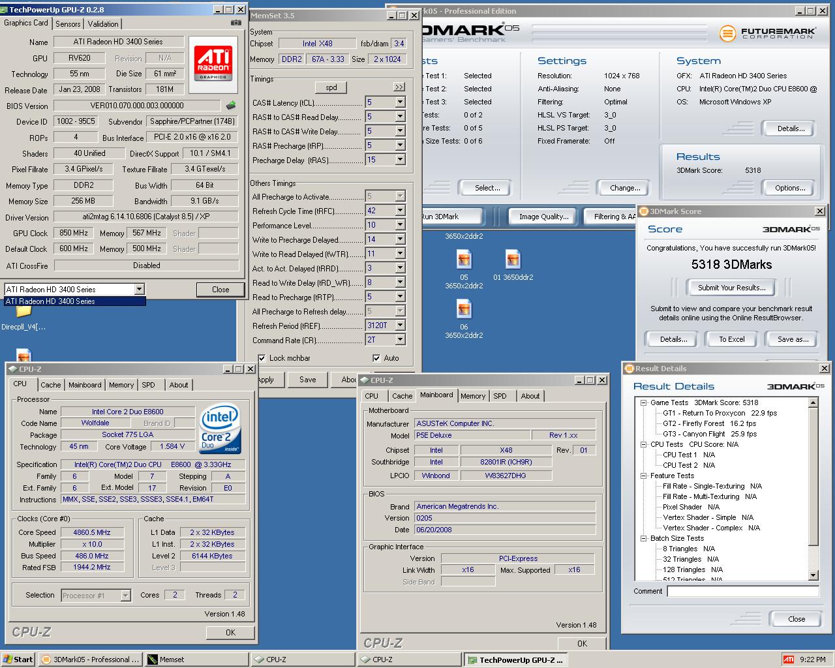Open the Command Rate (CR) dropdown
835x668 pixels.
(401, 340)
